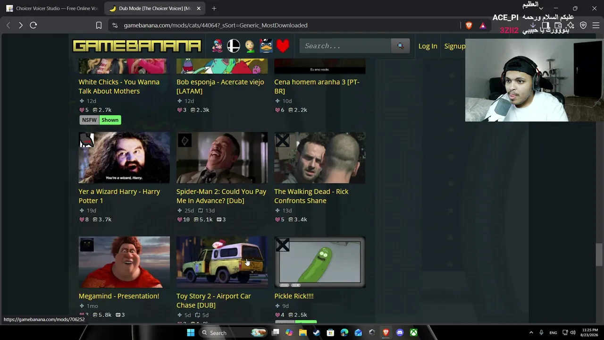Open Spider-Man 2 Pay Me In Advance link
The image size is (604, 340).
[x=221, y=196]
